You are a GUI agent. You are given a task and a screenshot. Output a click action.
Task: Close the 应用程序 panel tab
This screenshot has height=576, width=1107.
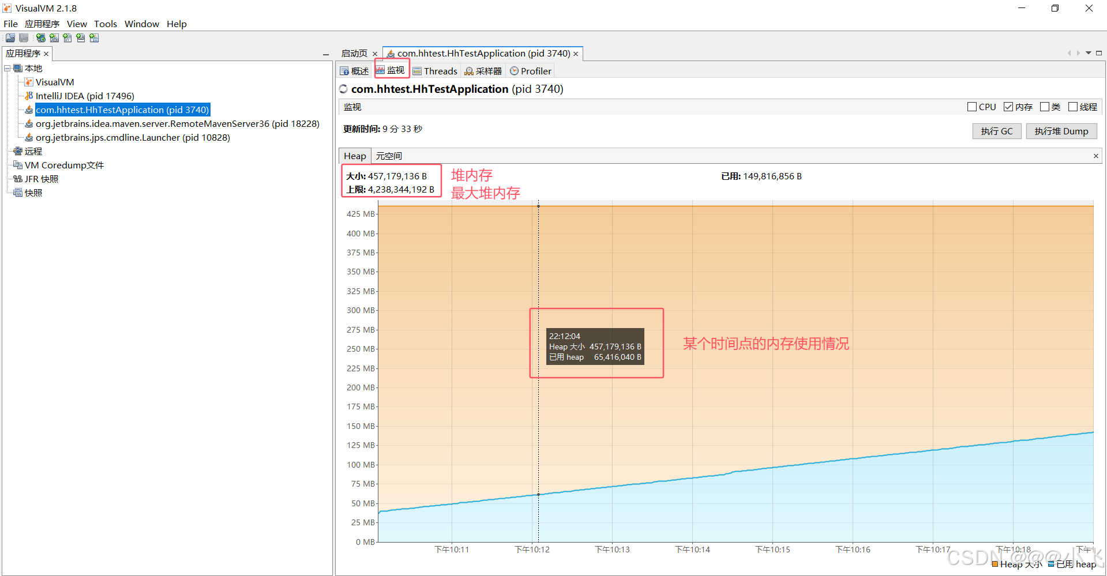46,54
